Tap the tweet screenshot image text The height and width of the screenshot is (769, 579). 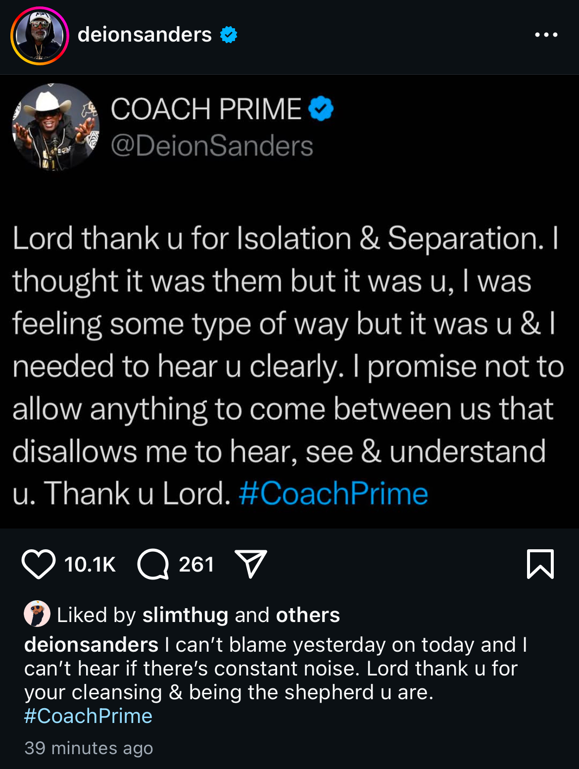[x=287, y=366]
